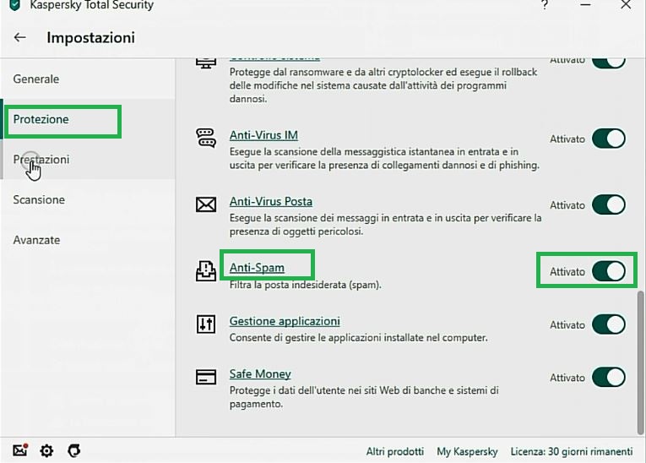Click the Gestione applicazioni sliders icon
Viewport: 646px width, 463px height.
point(205,324)
